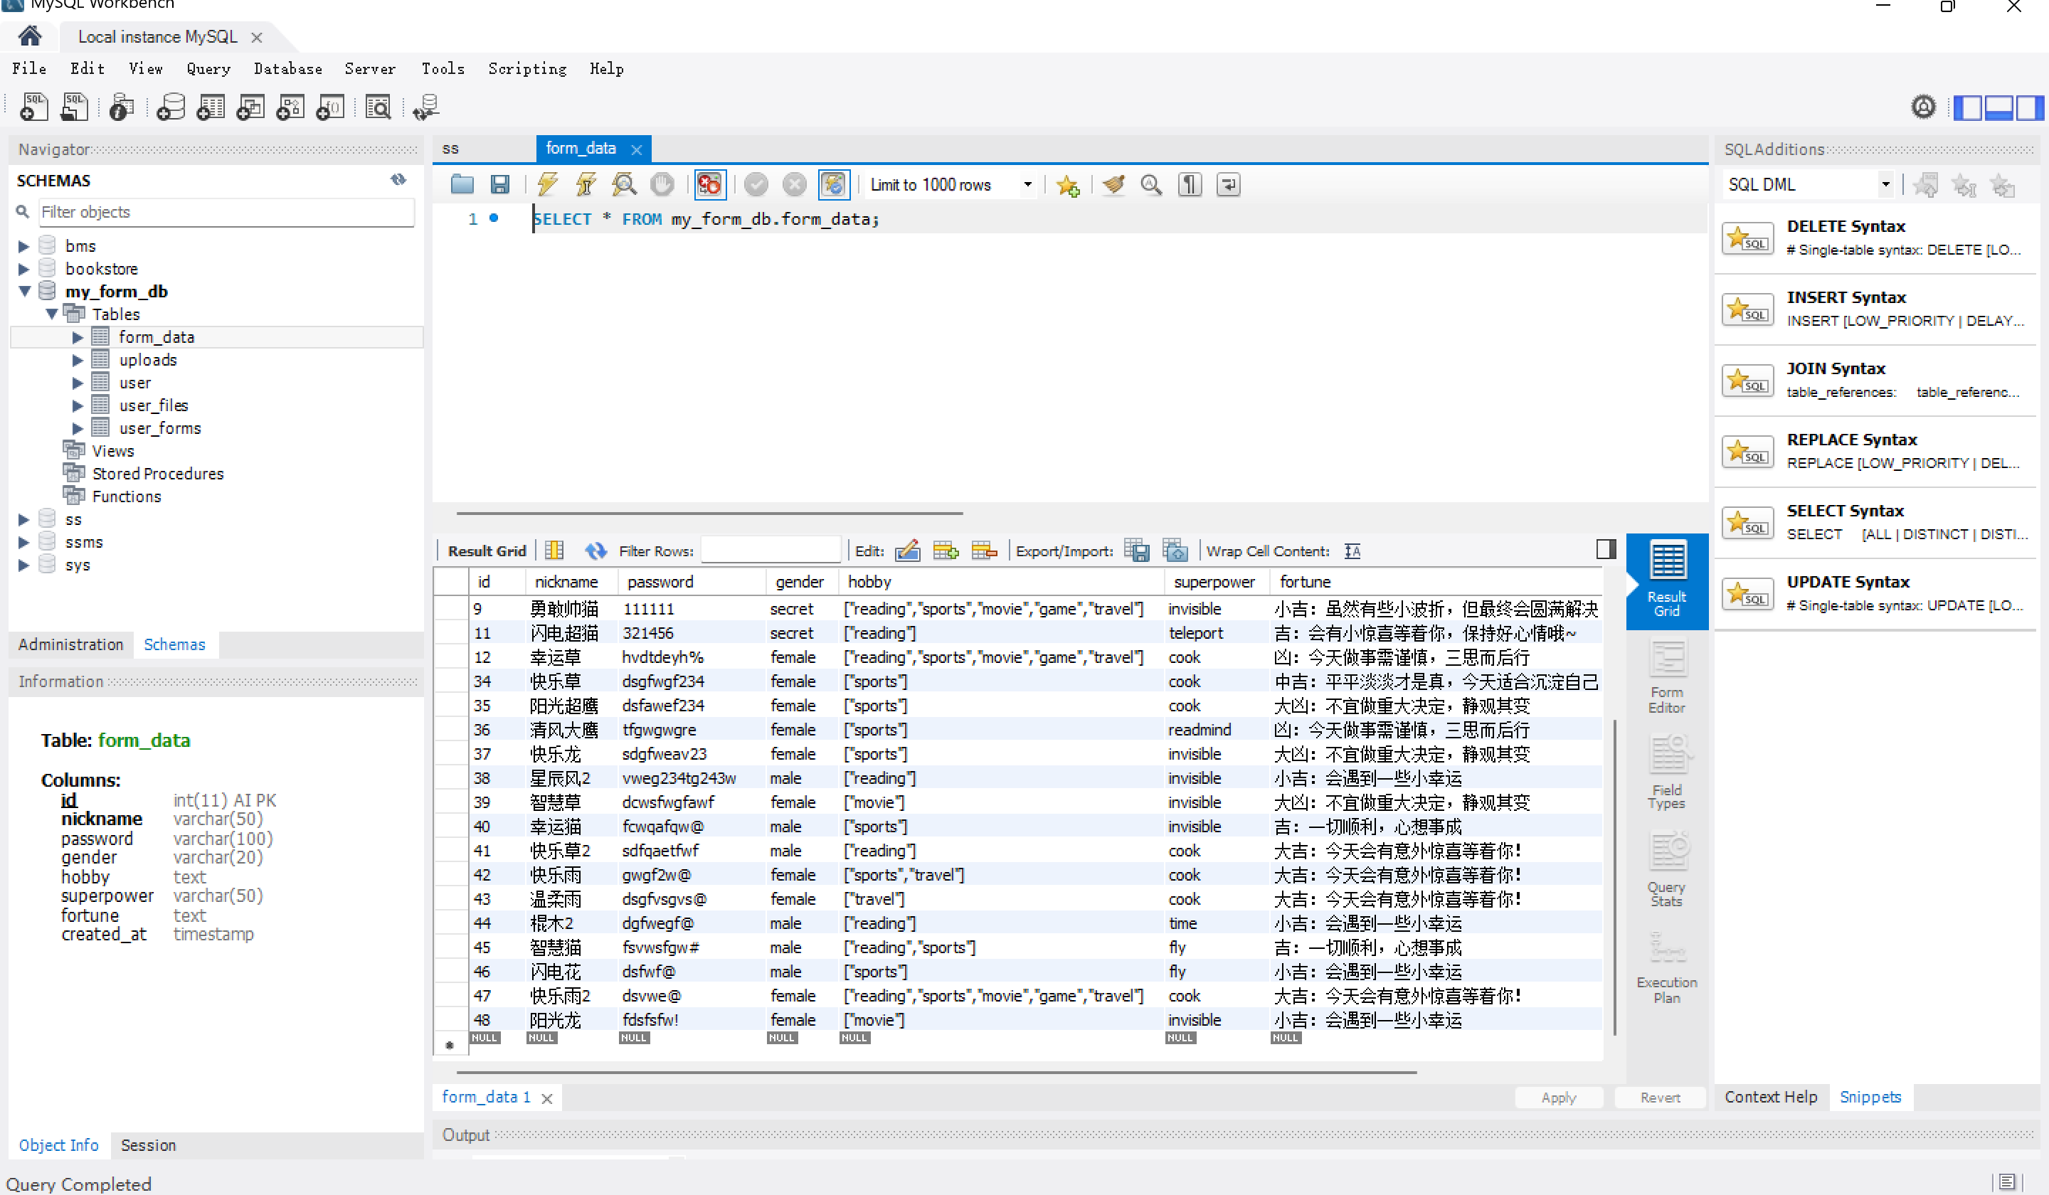The image size is (2049, 1195).
Task: Switch to the Administration tab
Action: 70,644
